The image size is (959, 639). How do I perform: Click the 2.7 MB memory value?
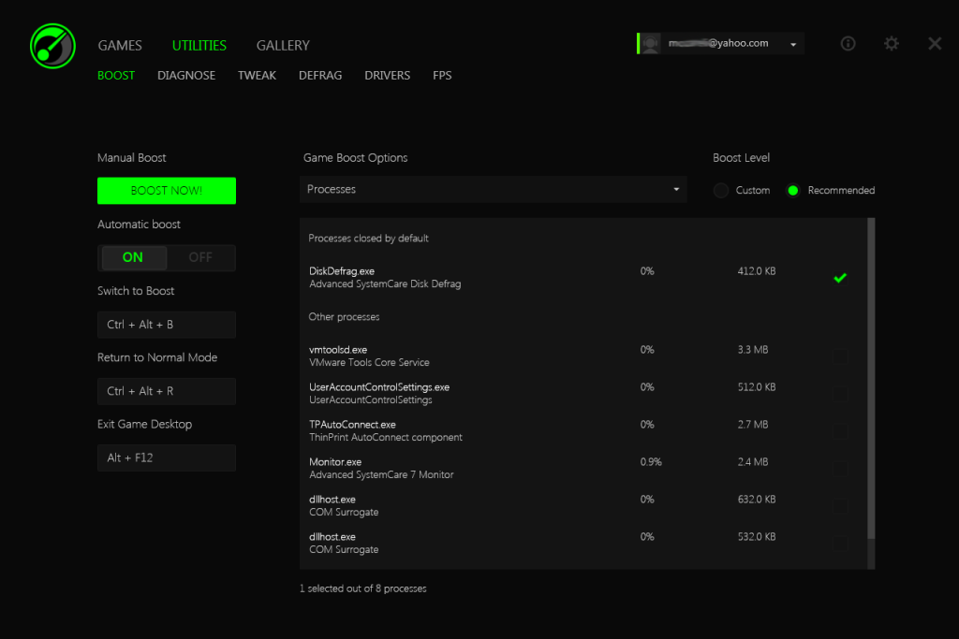753,425
